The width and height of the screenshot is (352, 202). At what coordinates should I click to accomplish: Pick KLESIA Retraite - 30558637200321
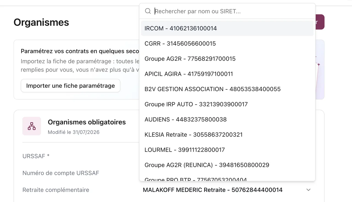click(227, 134)
